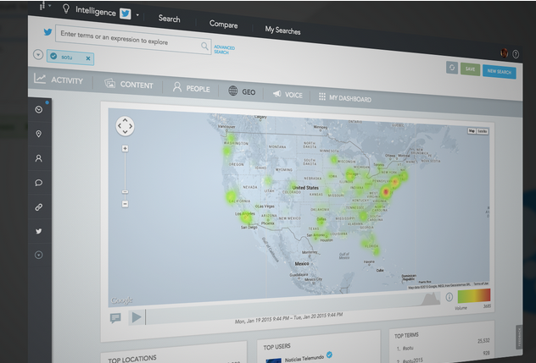Click the #sotu top term
Screen dimensions: 536x363
(408, 349)
